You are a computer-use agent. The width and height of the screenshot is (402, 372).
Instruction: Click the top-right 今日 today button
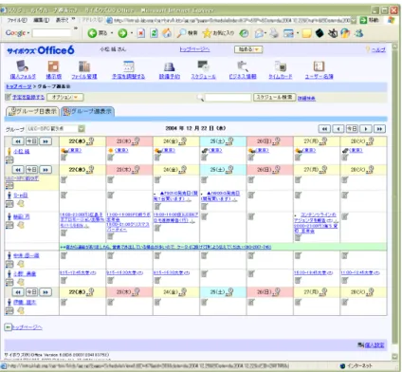[352, 129]
